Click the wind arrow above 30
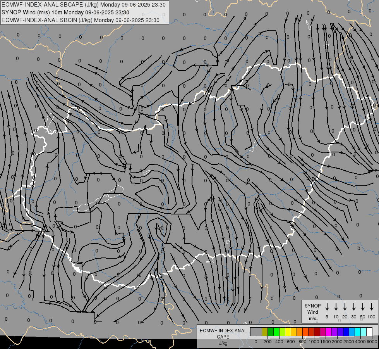Viewport: 379px width, 349px height. (x=353, y=307)
